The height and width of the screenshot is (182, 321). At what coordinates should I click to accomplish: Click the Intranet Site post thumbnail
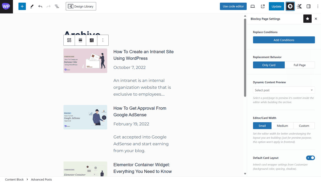coord(85,61)
